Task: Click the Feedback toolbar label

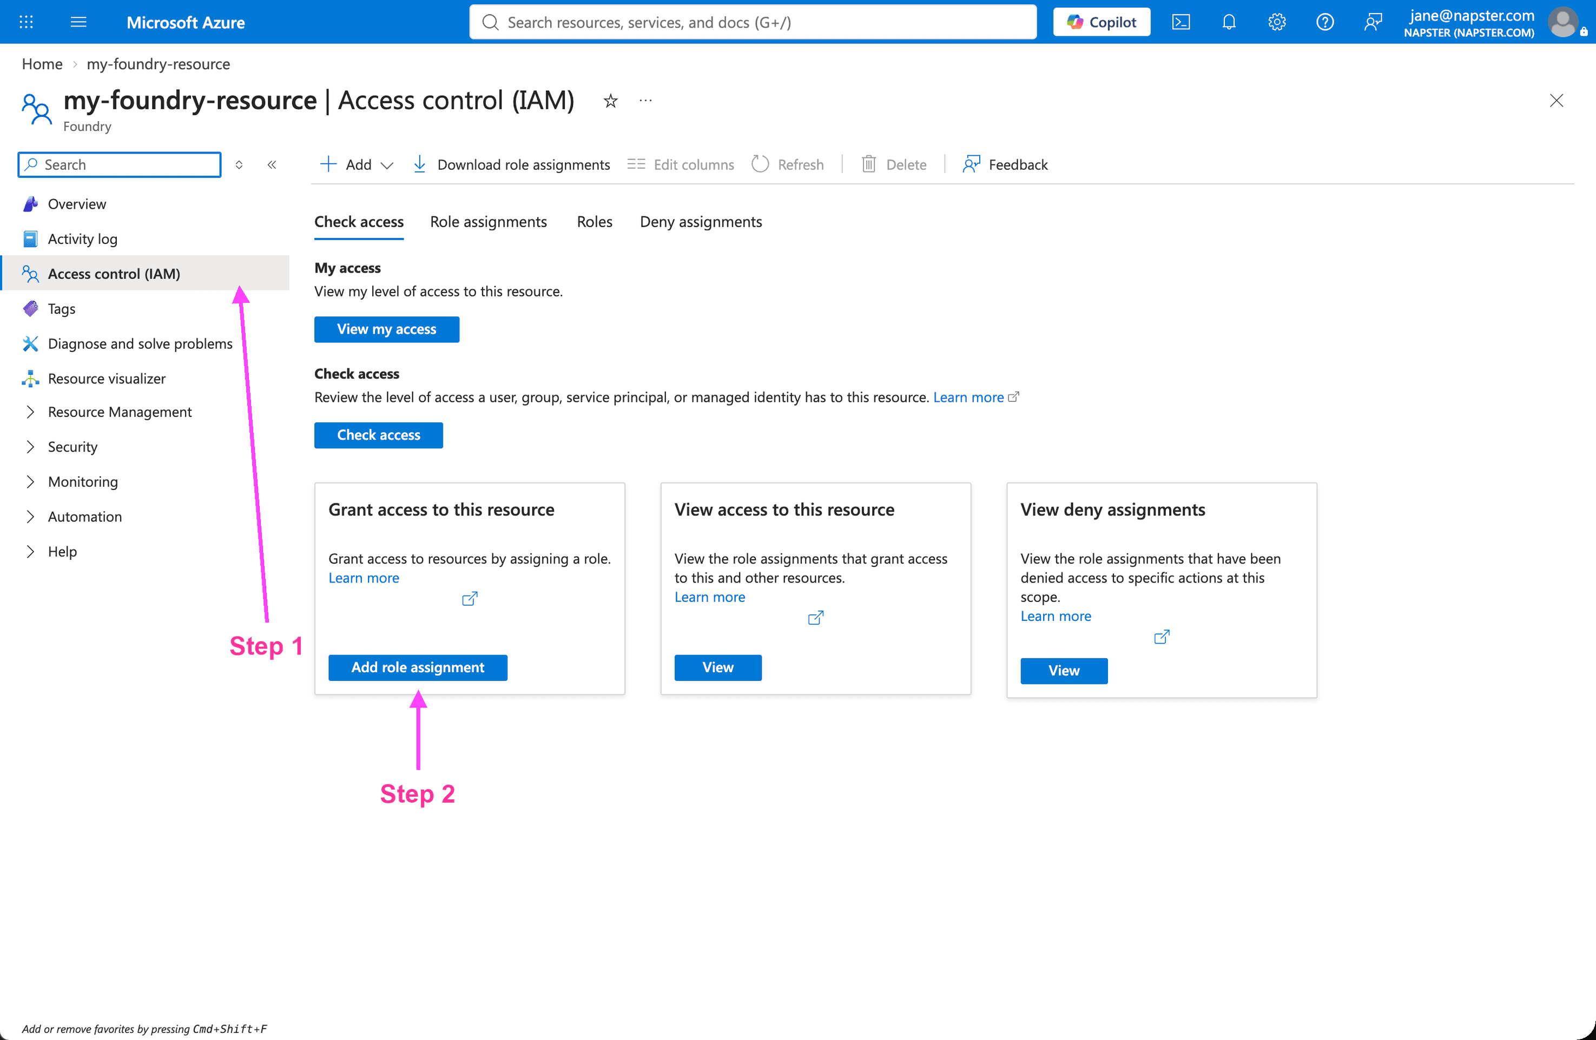Action: coord(1018,164)
